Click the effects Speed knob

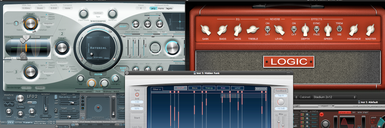pos(328,30)
